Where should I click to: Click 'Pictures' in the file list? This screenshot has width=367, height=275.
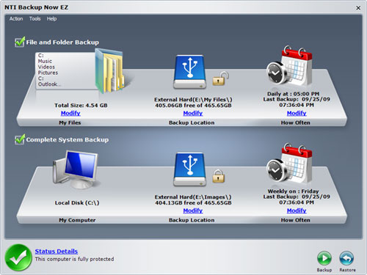[x=48, y=73]
